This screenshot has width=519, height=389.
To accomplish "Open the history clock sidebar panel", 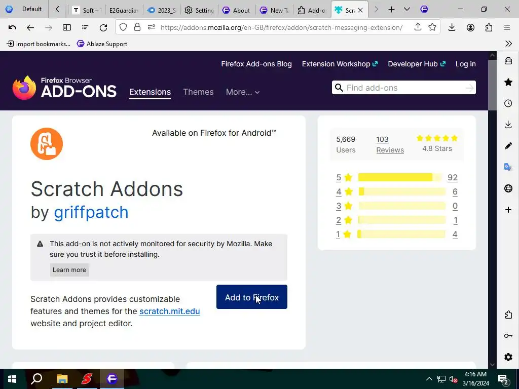I will click(x=508, y=103).
